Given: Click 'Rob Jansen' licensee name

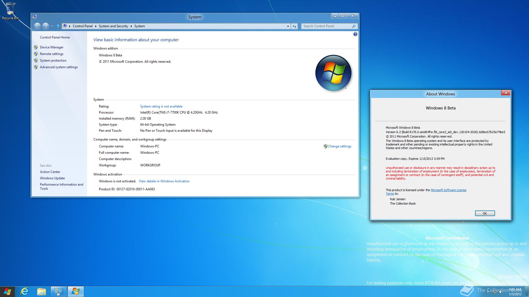Looking at the screenshot, I should [x=397, y=199].
